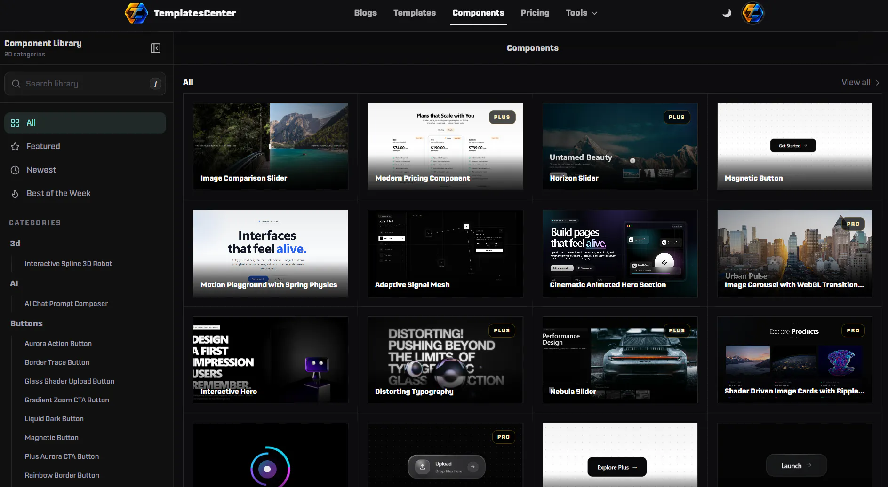Open the Templates nav item
The height and width of the screenshot is (487, 888).
pos(415,13)
